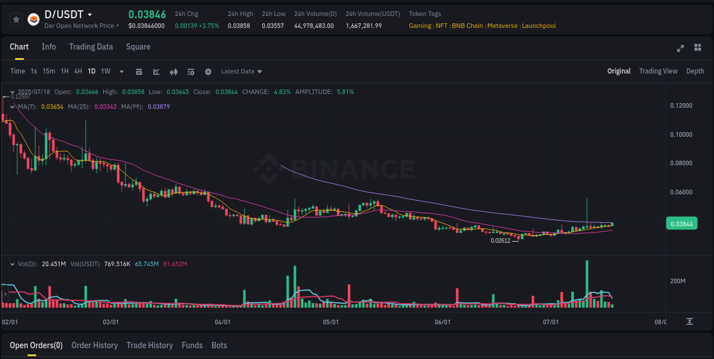This screenshot has width=714, height=359.
Task: Click the Launchpool token tag link
Action: click(x=539, y=26)
